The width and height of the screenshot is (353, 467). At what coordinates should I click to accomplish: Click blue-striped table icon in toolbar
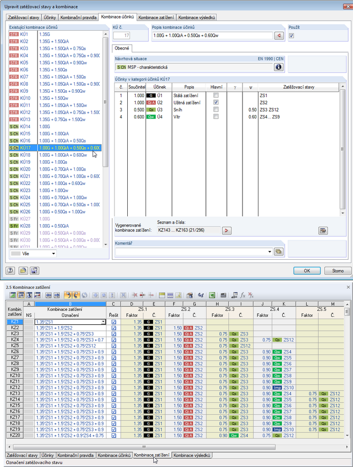click(170, 295)
